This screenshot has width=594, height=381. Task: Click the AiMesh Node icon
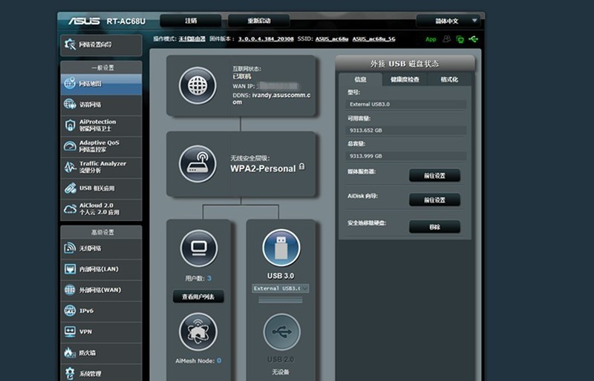(x=198, y=332)
